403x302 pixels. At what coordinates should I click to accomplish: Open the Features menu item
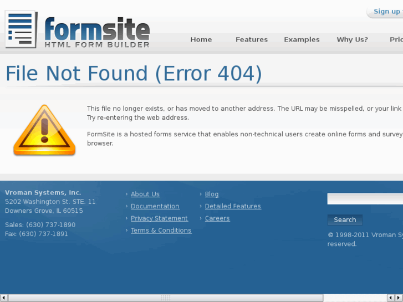pyautogui.click(x=252, y=39)
